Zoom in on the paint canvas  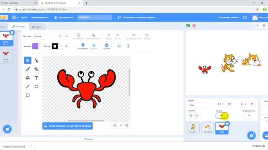pos(126,125)
